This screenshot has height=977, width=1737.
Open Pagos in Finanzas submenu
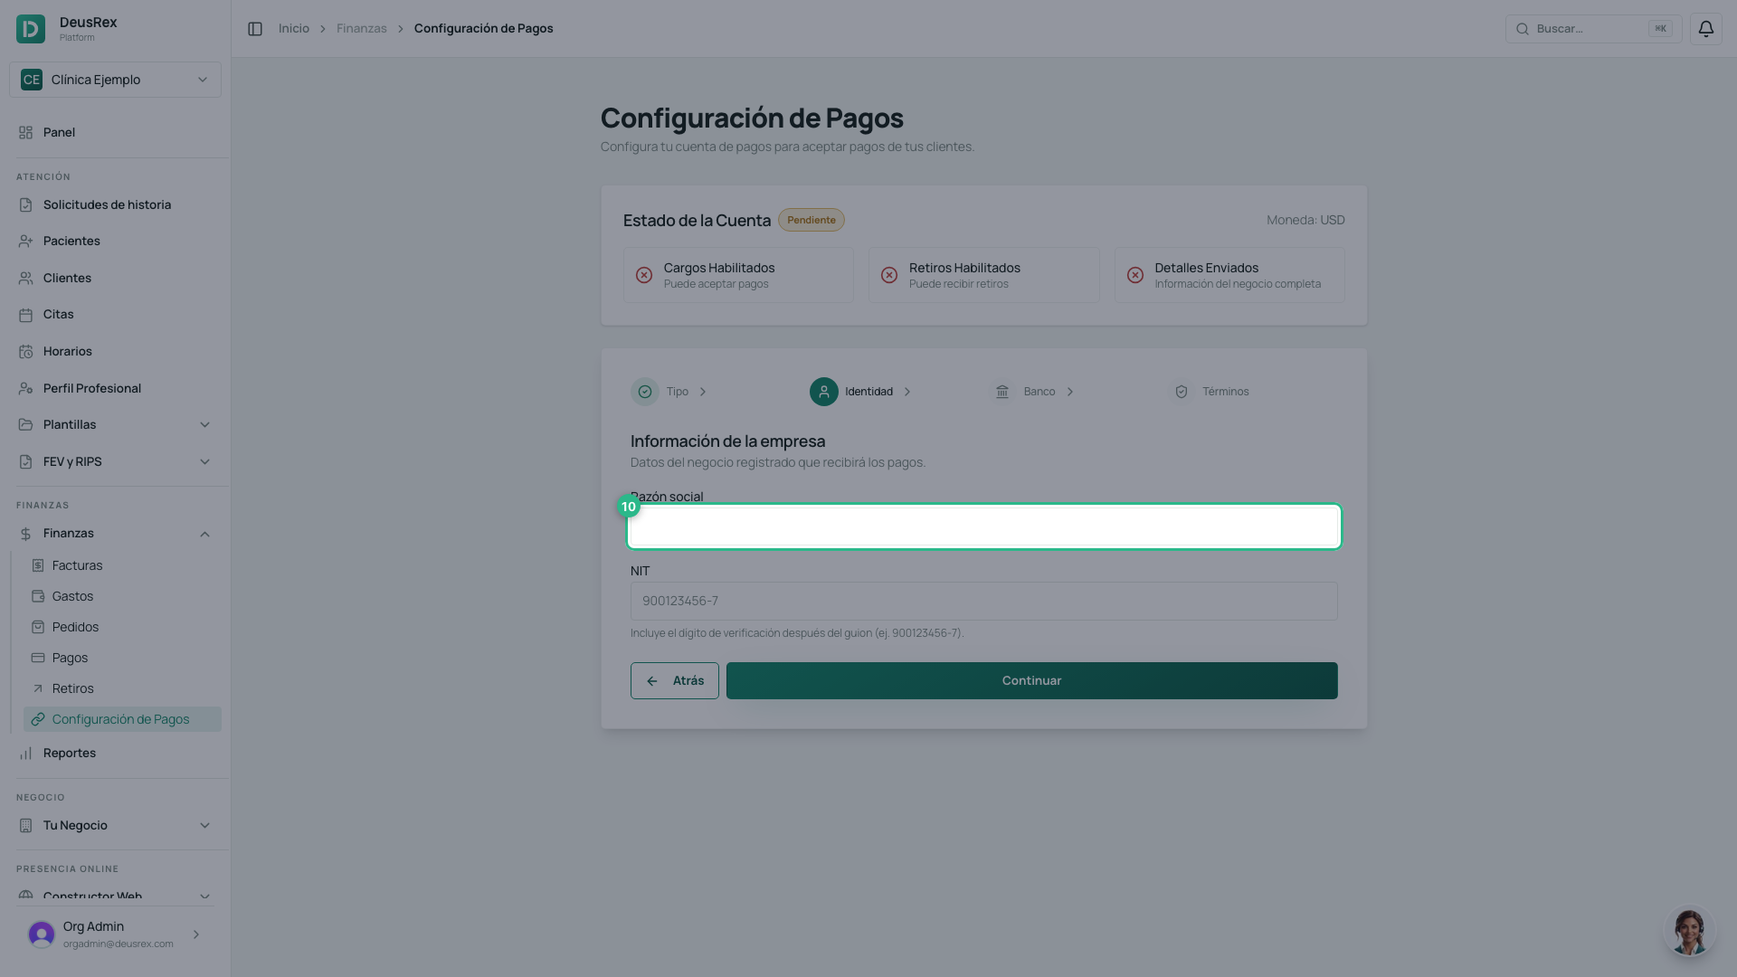coord(122,658)
